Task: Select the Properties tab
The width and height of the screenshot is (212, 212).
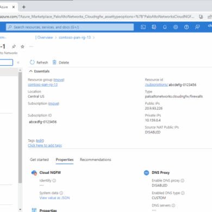Action: tap(65, 160)
